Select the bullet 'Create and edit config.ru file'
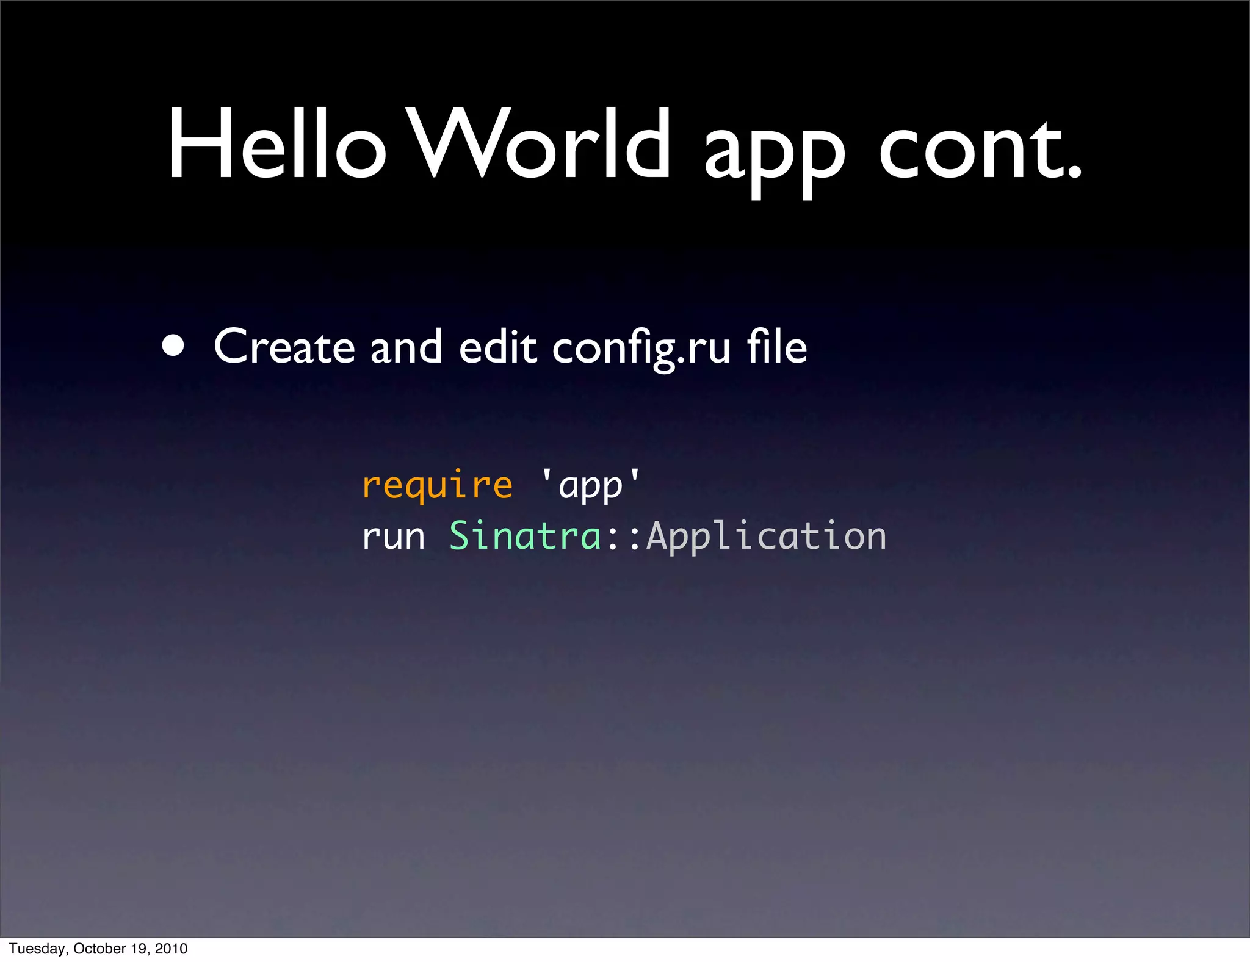This screenshot has width=1250, height=962. [510, 347]
